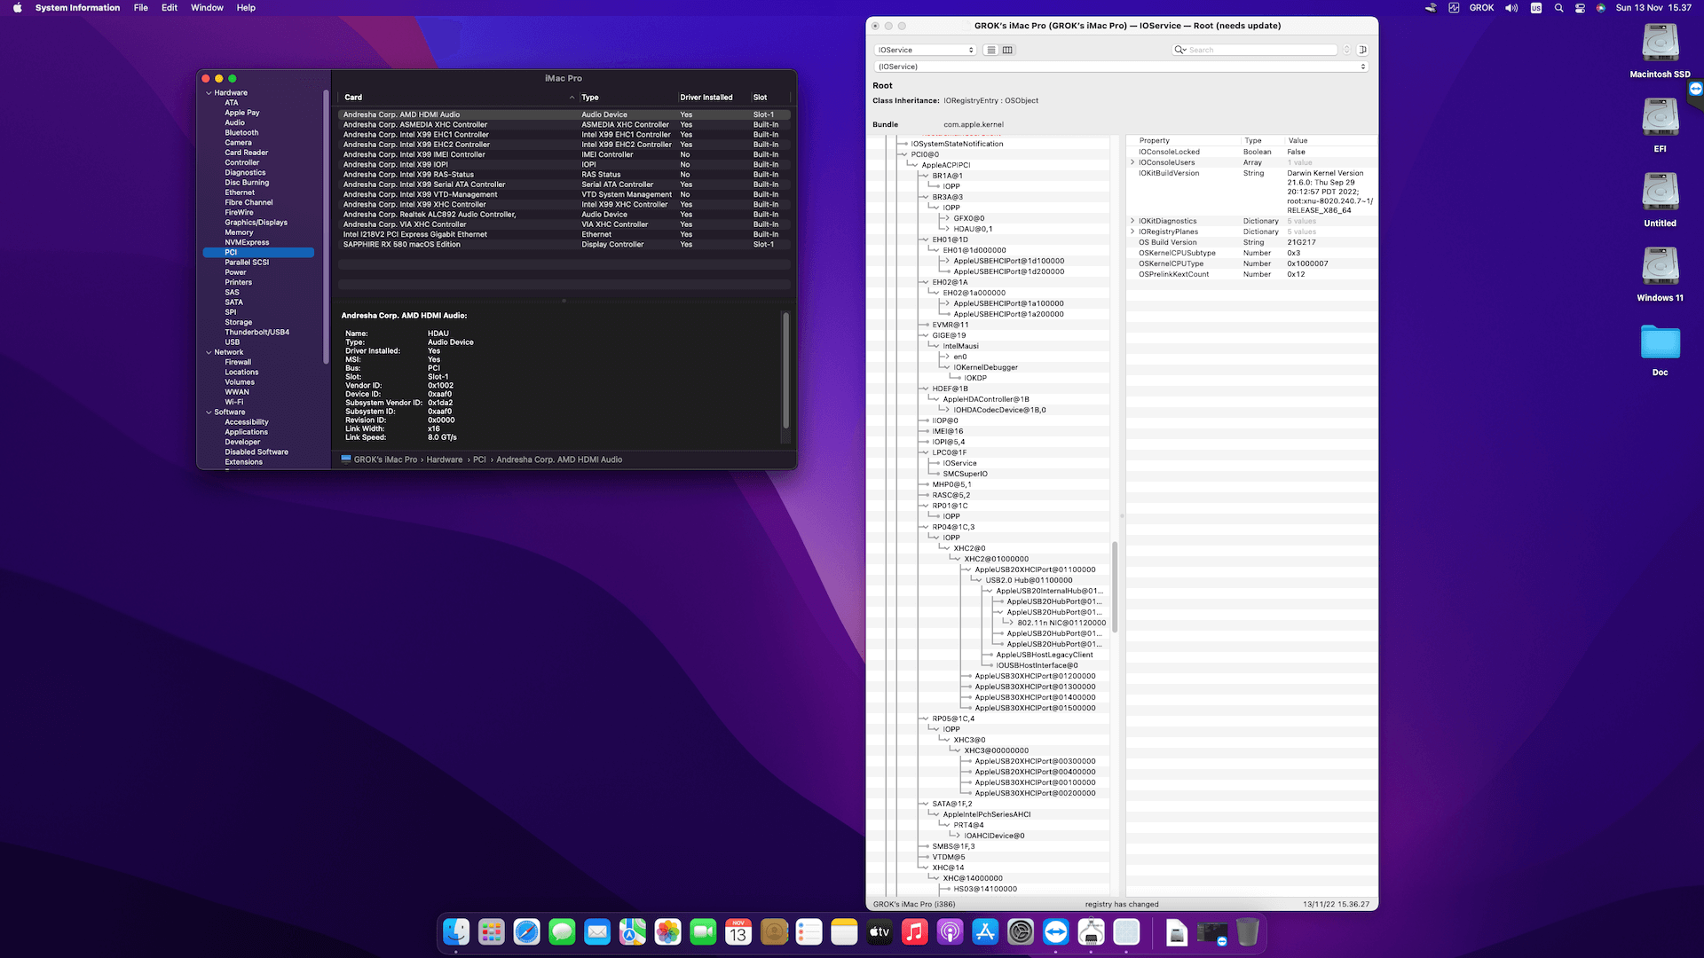The image size is (1704, 958).
Task: Click the search result navigation stepper
Action: (x=1348, y=50)
